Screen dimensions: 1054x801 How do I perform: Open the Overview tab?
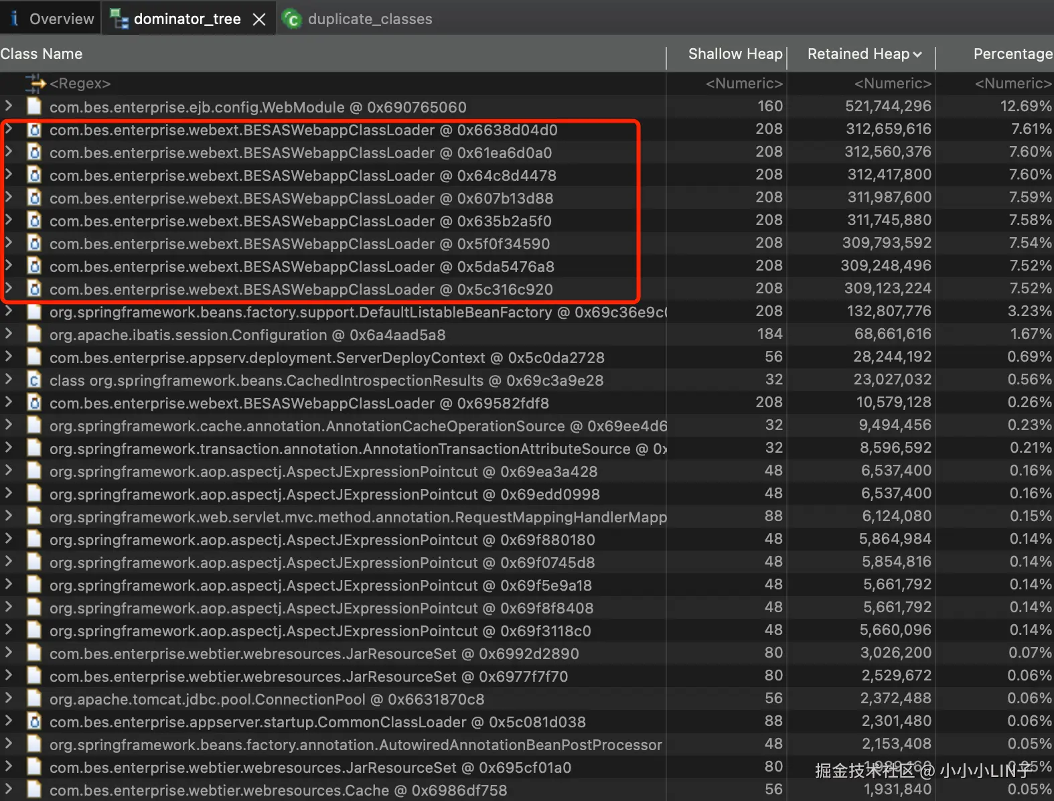coord(50,19)
